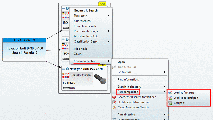Click the Add part icon
This screenshot has height=120, width=213.
[x=170, y=103]
